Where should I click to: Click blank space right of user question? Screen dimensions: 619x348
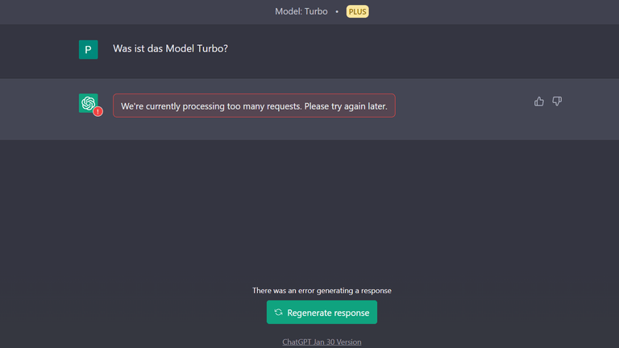tap(395, 49)
